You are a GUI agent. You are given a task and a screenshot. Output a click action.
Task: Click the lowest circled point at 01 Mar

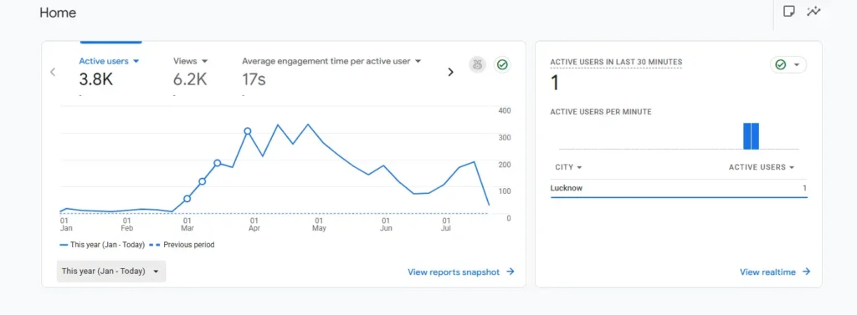187,199
